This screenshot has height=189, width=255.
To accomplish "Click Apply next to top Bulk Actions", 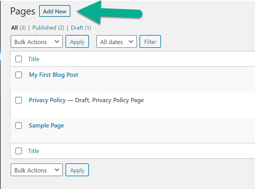I will (77, 41).
